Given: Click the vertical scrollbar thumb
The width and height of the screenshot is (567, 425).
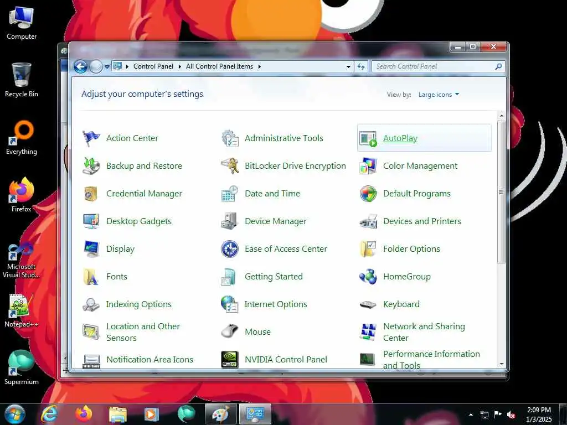Looking at the screenshot, I should pos(501,192).
